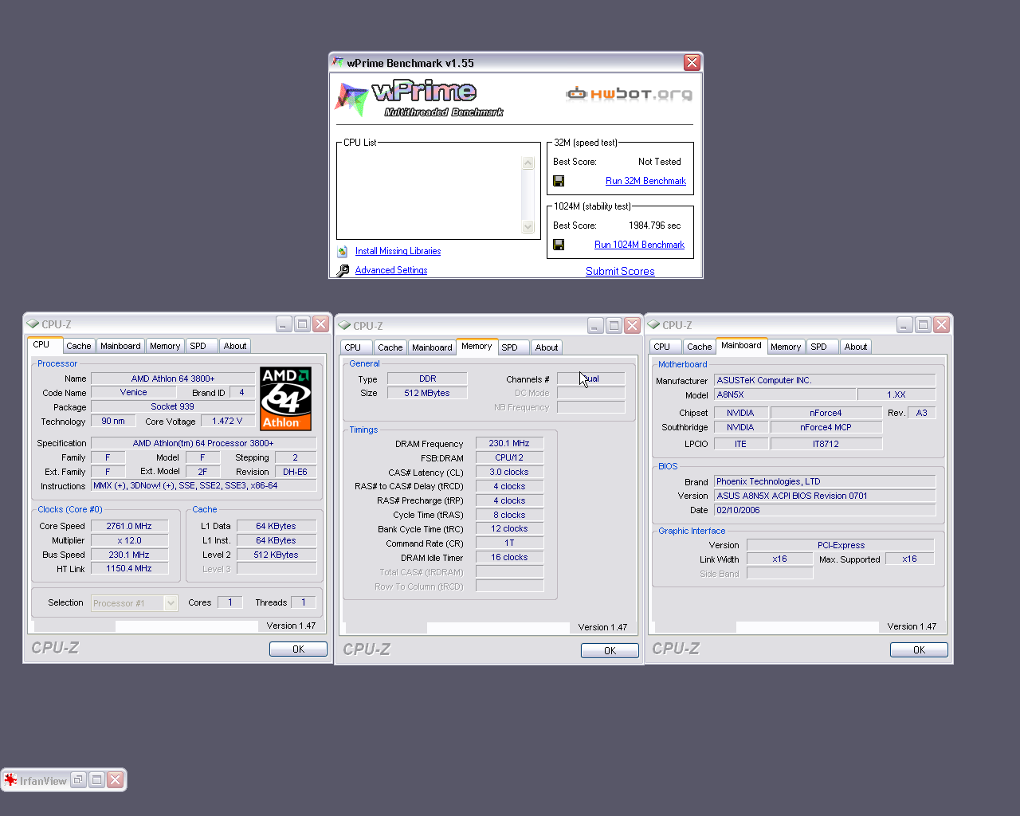Close the wPrime Benchmark window
The width and height of the screenshot is (1020, 816).
(692, 62)
